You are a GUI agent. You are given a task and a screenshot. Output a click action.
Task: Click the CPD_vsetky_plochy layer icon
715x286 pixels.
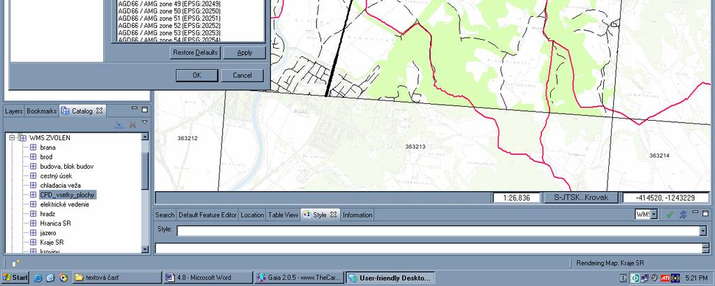(x=33, y=195)
